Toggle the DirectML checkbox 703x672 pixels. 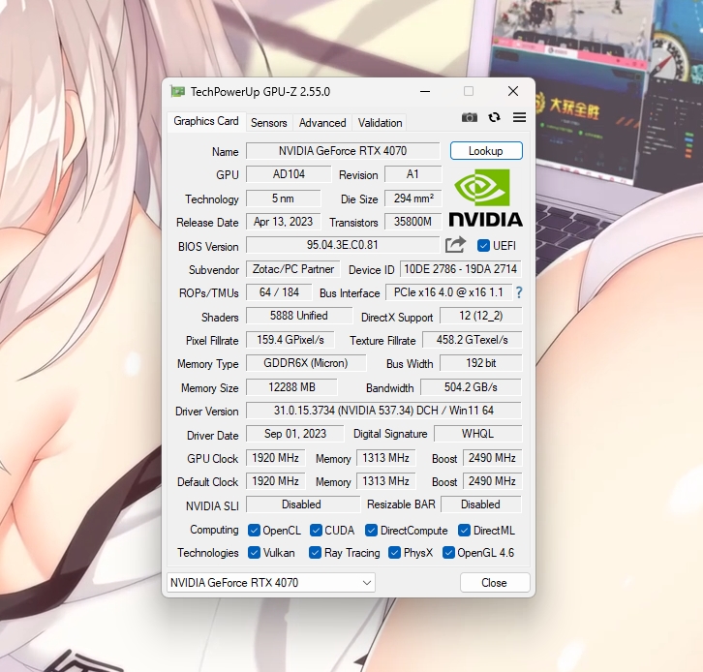pos(464,531)
